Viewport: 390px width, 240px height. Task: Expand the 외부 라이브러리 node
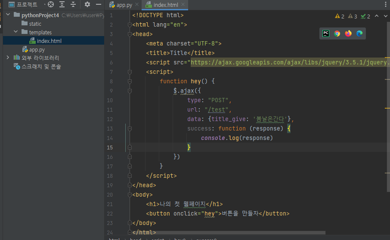click(x=8, y=58)
